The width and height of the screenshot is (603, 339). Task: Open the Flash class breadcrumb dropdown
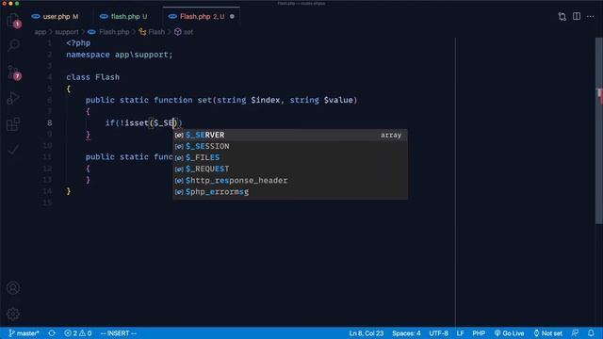(x=152, y=32)
